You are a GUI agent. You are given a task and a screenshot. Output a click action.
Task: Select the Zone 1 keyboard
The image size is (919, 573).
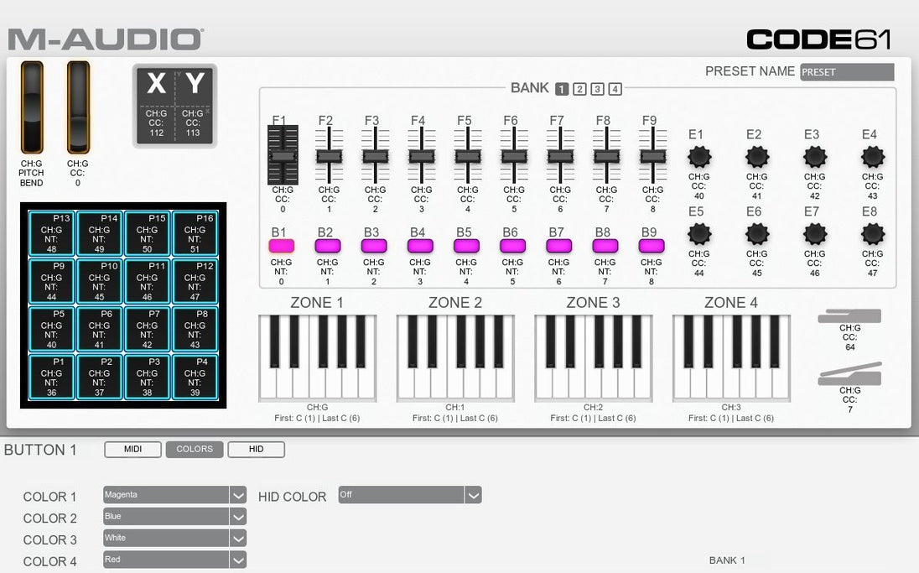(317, 357)
